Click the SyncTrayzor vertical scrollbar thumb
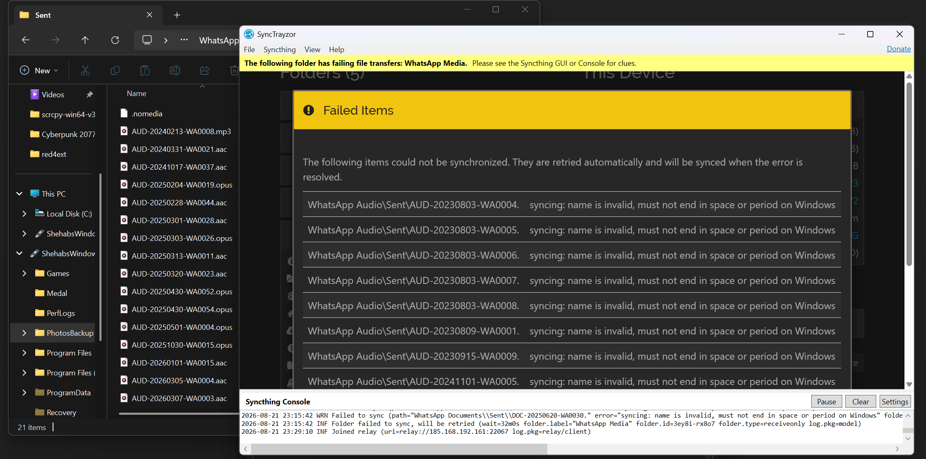This screenshot has height=459, width=926. 909,174
